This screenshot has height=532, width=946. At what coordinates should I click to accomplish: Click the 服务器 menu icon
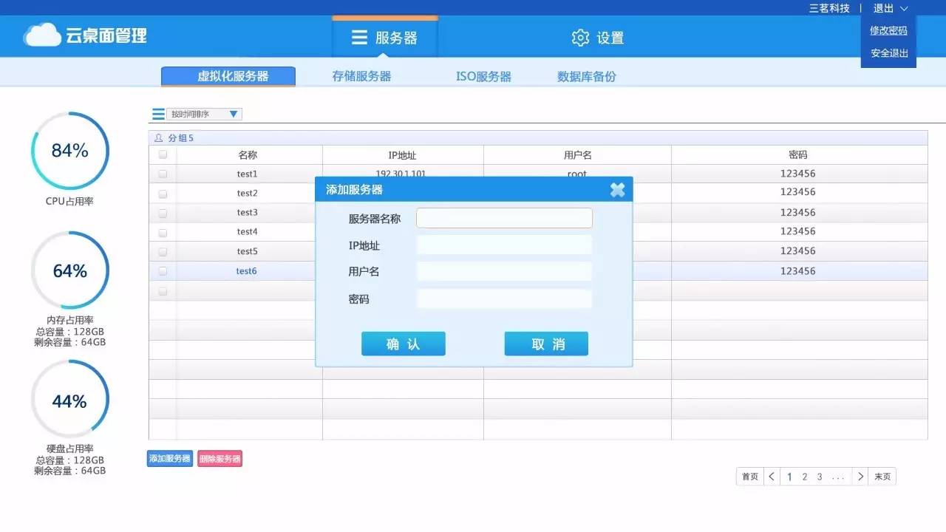point(360,36)
